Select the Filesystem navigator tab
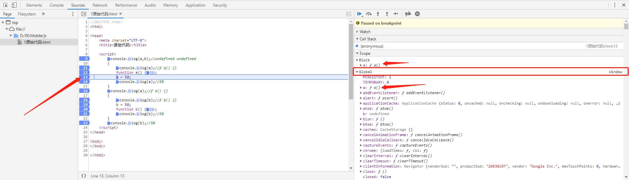The height and width of the screenshot is (180, 629). pyautogui.click(x=27, y=14)
